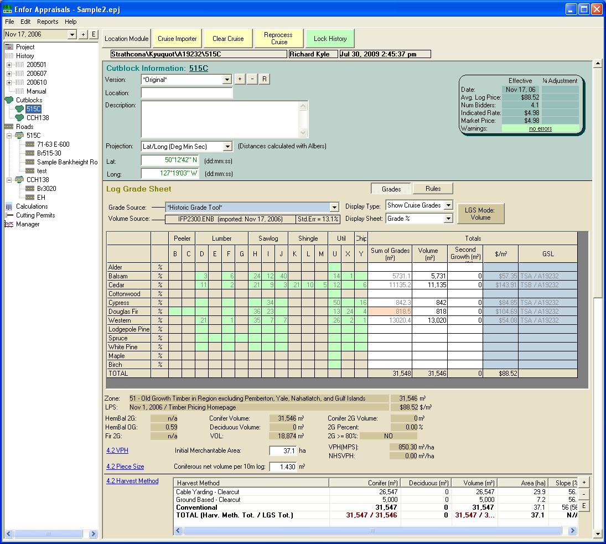Expand the 200501 history node
606x544 pixels.
[x=9, y=65]
